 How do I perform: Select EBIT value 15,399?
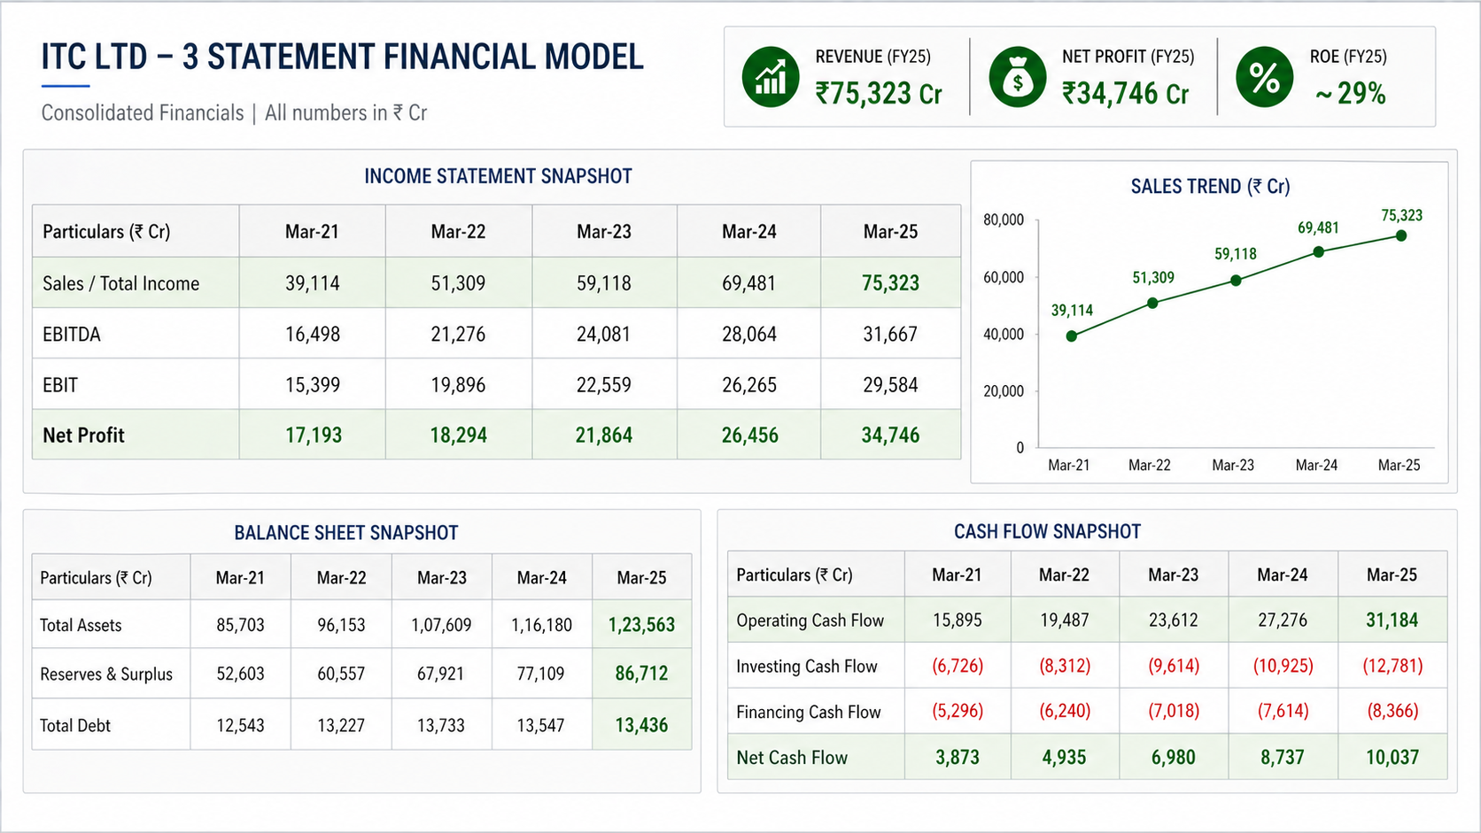click(313, 385)
